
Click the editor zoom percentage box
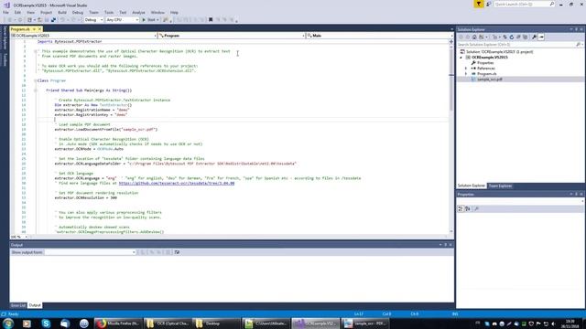click(x=18, y=237)
